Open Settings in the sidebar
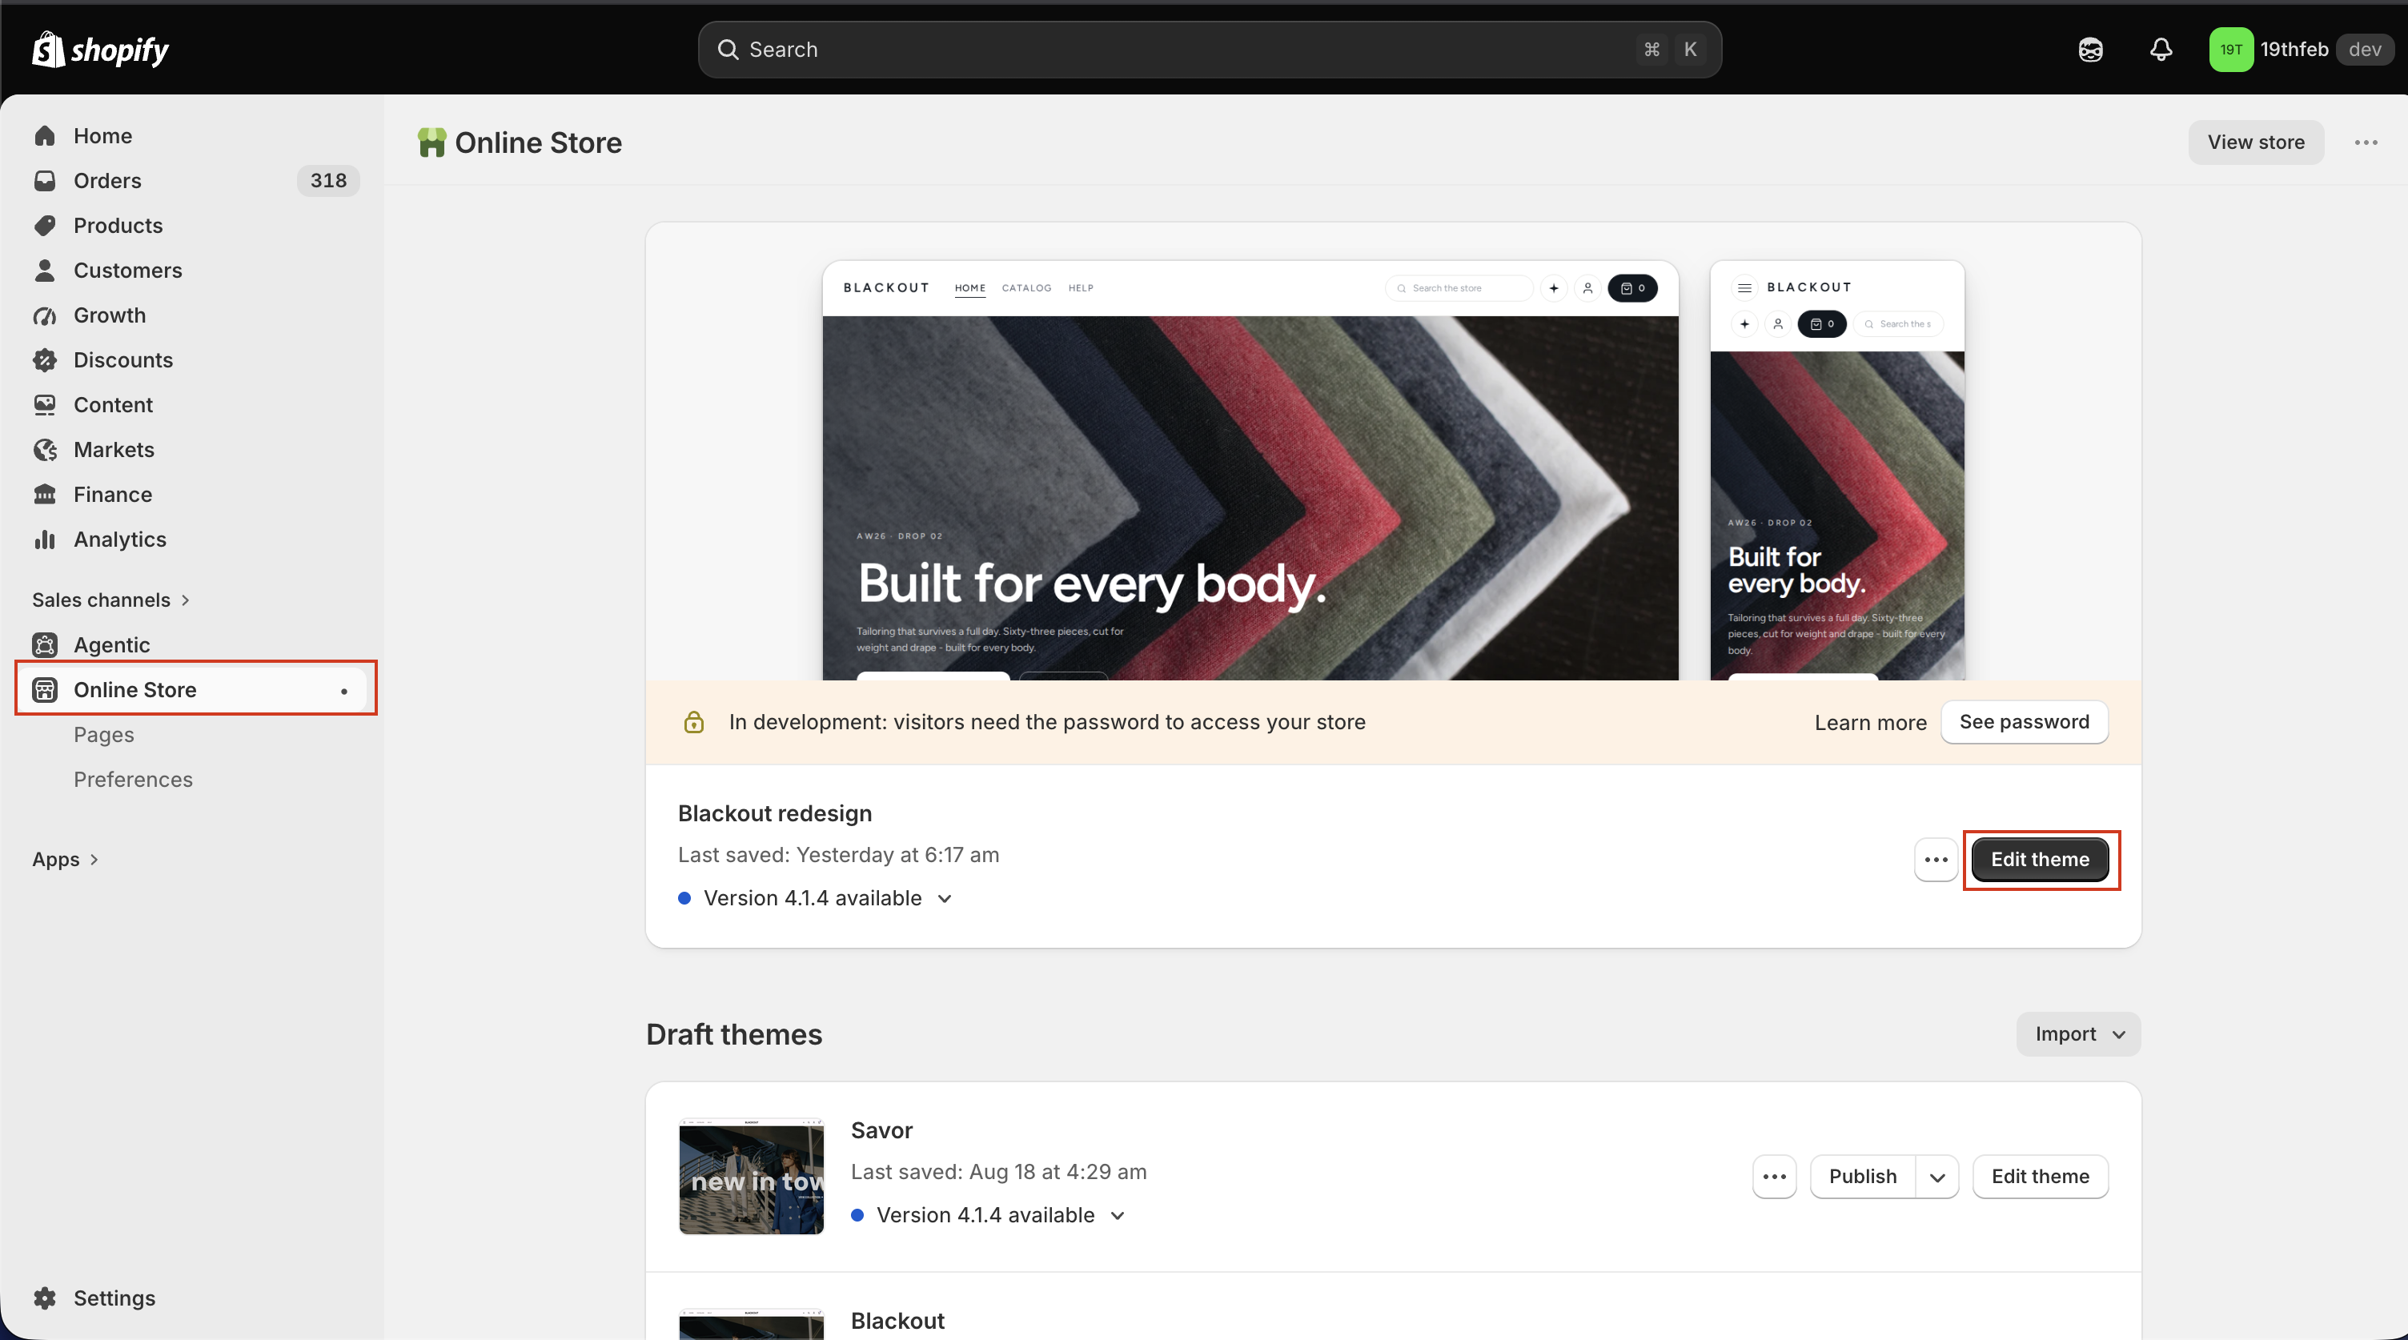 tap(114, 1298)
